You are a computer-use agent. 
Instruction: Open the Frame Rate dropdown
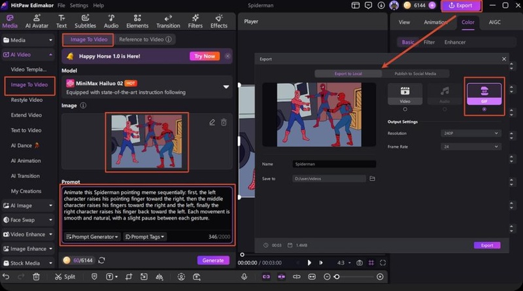click(471, 146)
